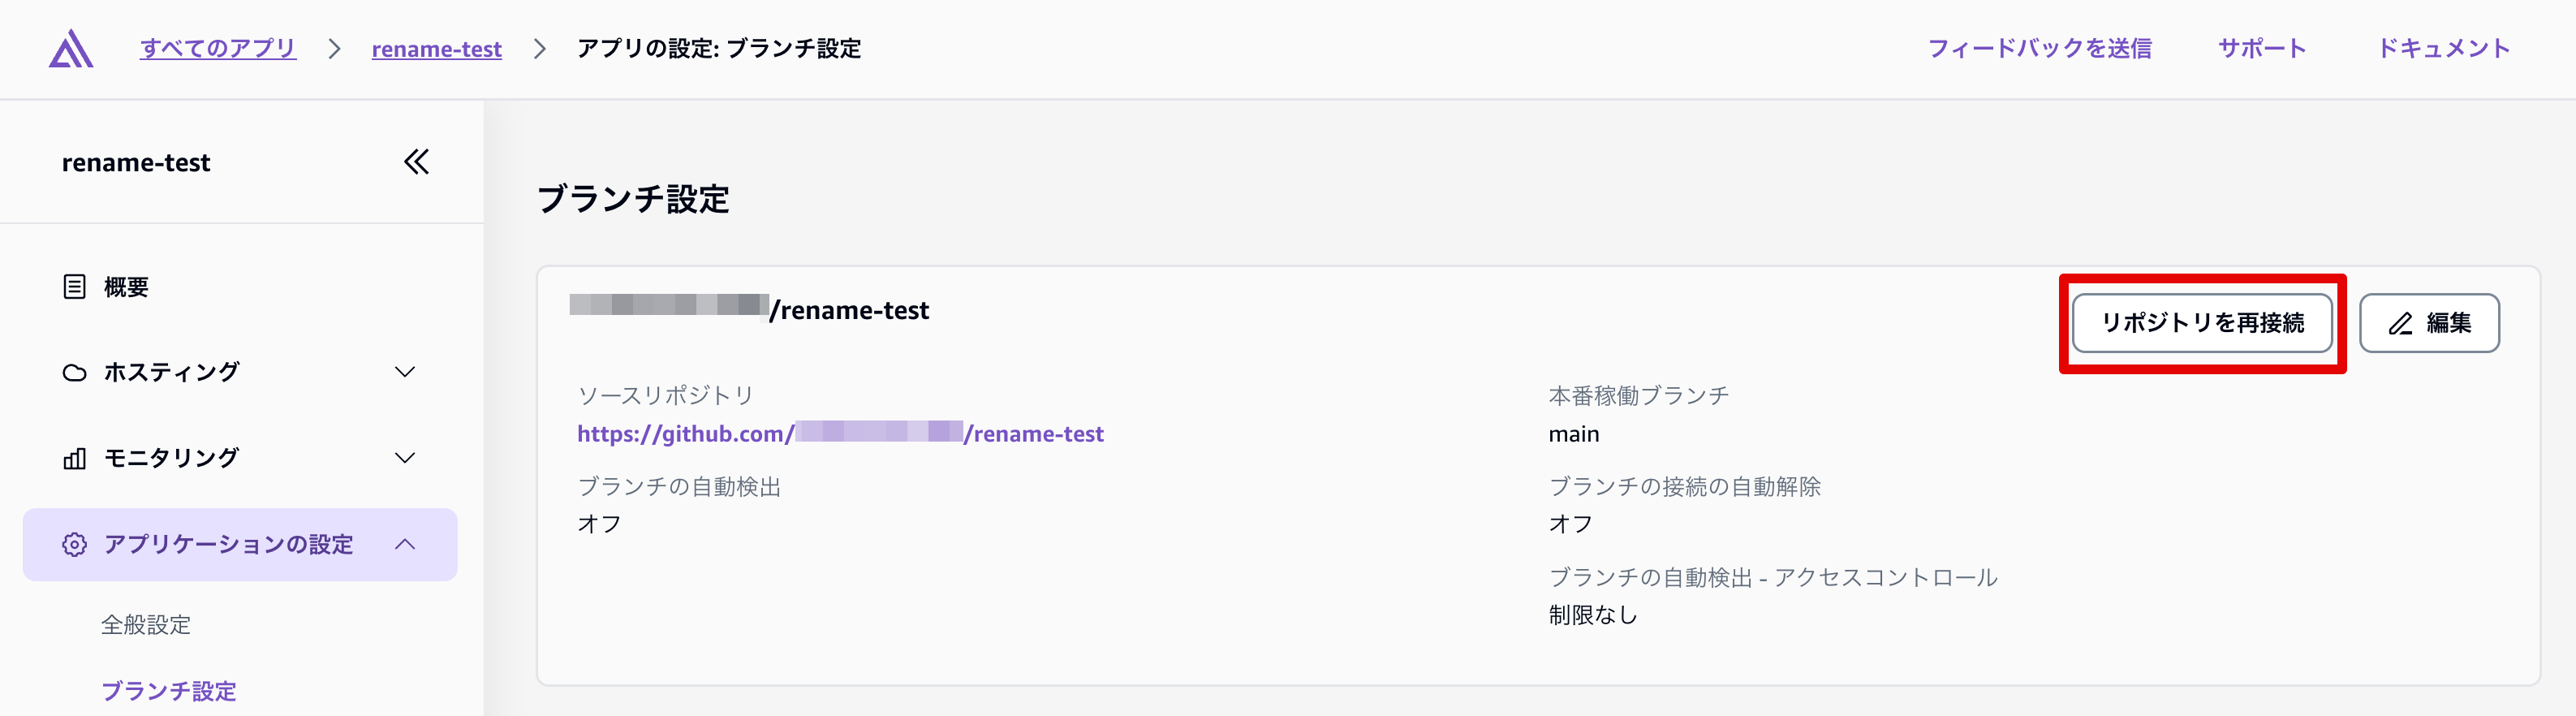Click the モニタリング bar chart icon

pos(75,458)
